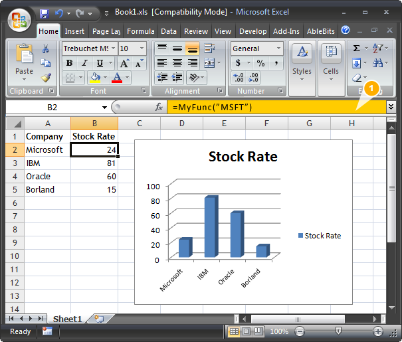Screen dimensions: 402x342
Task: Decrease decimal places
Action: pos(253,78)
